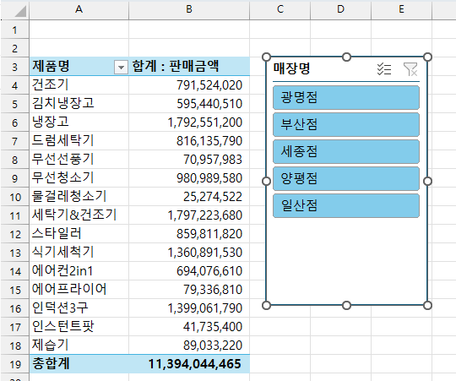Select cell 김치냉장고
This screenshot has width=456, height=381.
tap(79, 104)
